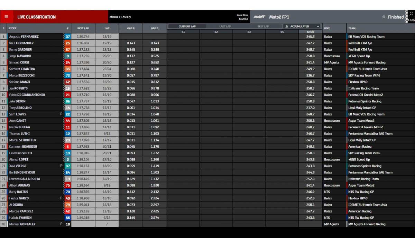Image resolution: width=415 pixels, height=238 pixels.
Task: Click the Team column header
Action: coord(352,28)
